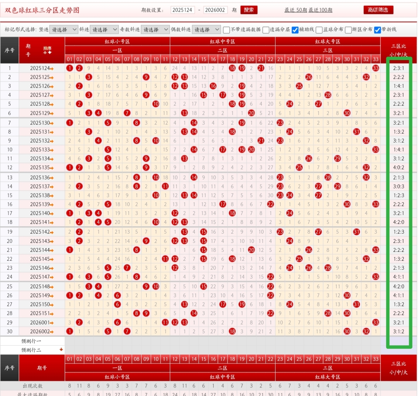Click red ball 18 in row 2026002

232,331
